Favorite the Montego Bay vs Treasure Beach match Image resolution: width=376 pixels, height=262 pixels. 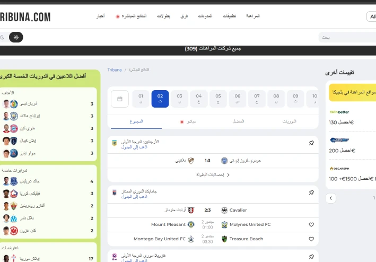click(311, 239)
